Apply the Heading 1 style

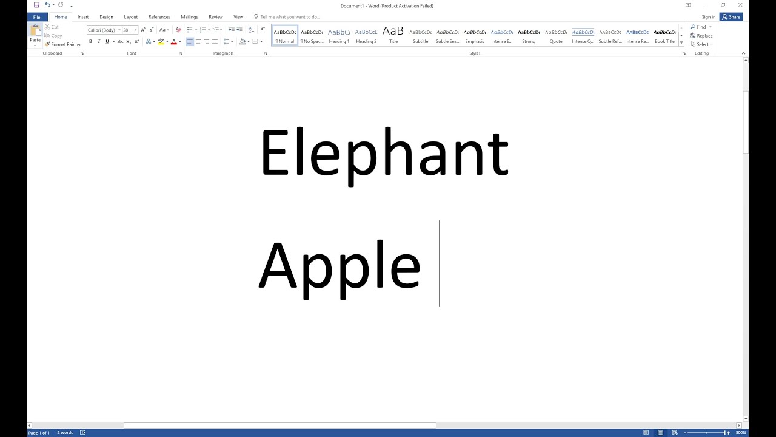pyautogui.click(x=339, y=35)
